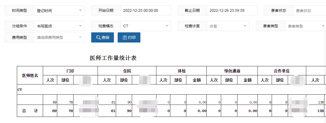
Task: Click the 部位 header under 住院
Action: [124, 80]
